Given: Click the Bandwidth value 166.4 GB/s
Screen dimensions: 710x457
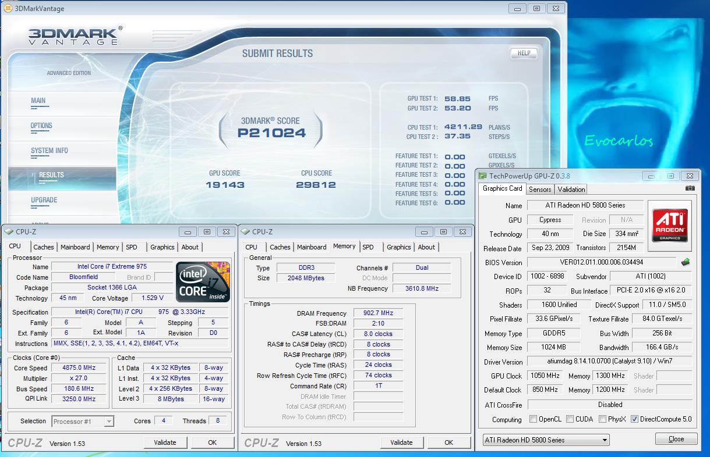Looking at the screenshot, I should tap(662, 347).
